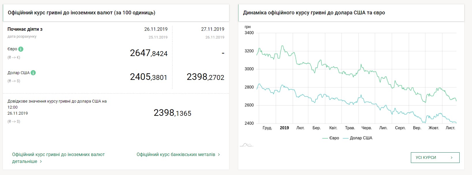Open the УСІ КУРСИ page
The height and width of the screenshot is (175, 472).
(x=435, y=157)
